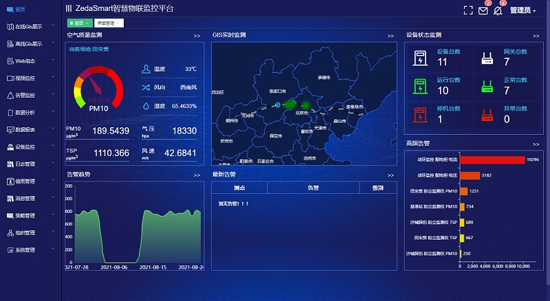Open the alarm notification bell icon
This screenshot has height=301, width=550.
point(498,10)
